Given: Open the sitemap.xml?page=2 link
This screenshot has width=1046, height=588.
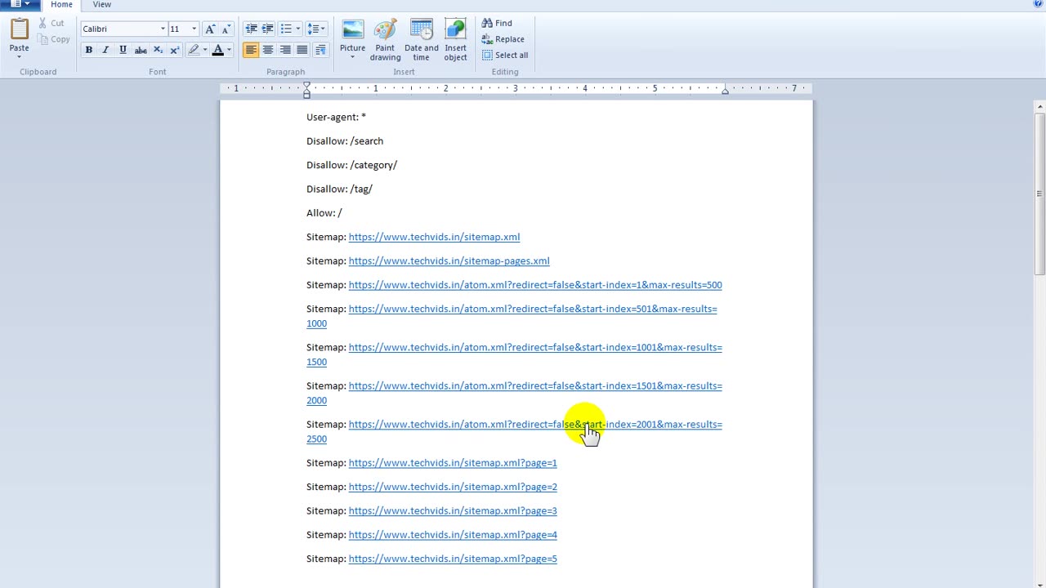Looking at the screenshot, I should point(453,487).
